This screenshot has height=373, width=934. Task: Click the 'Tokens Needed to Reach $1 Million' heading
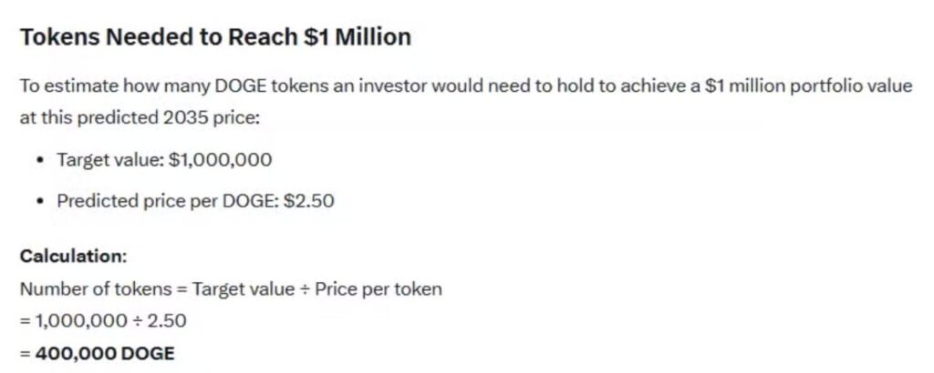point(215,37)
